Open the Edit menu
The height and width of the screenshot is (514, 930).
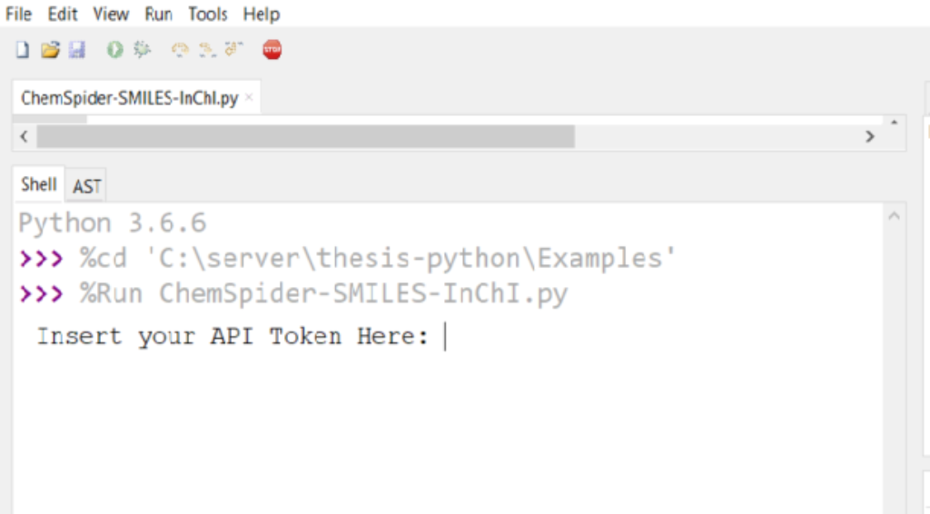point(63,15)
